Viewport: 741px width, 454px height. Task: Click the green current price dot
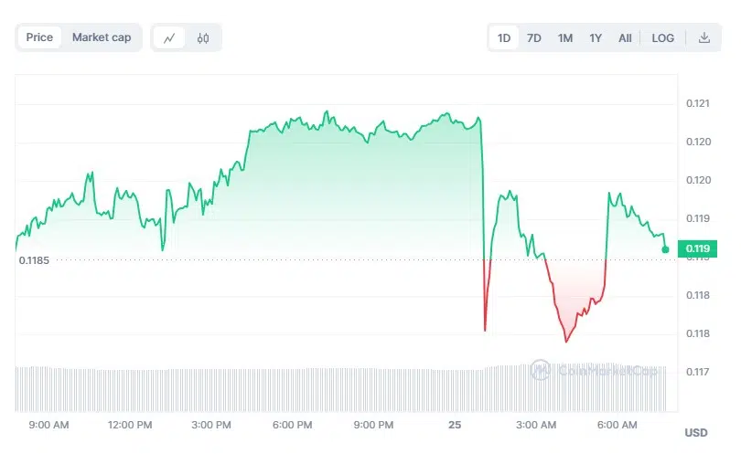pyautogui.click(x=665, y=249)
